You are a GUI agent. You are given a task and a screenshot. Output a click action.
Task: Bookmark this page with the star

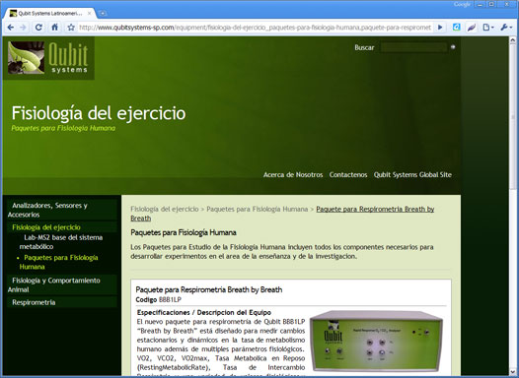71,28
